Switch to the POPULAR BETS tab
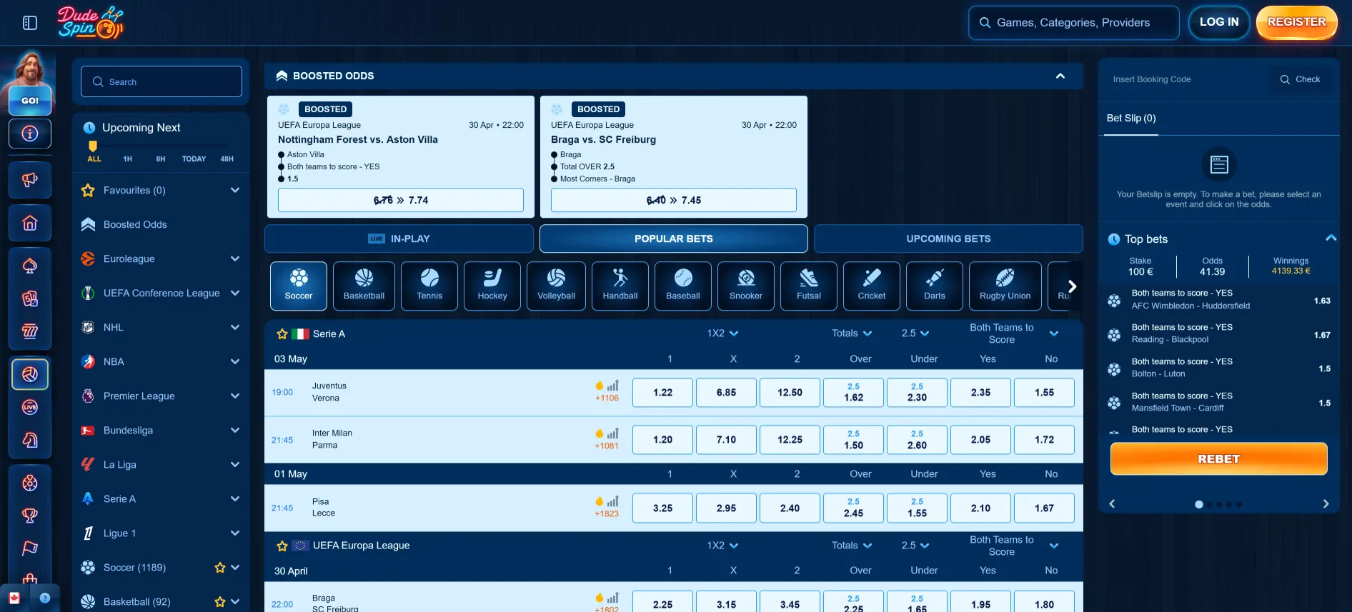1352x612 pixels. [x=674, y=239]
